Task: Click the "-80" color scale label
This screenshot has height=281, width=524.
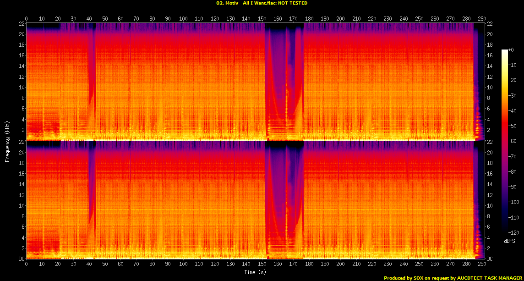Action: click(x=512, y=171)
